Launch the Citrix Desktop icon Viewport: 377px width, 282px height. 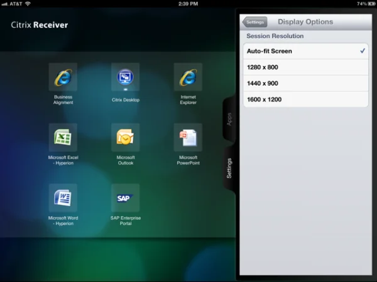coord(125,77)
